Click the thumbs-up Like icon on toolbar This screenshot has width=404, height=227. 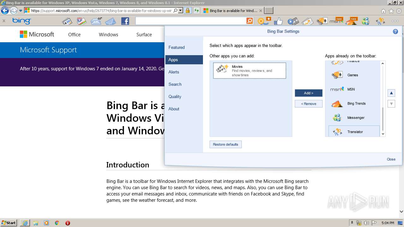(278, 21)
